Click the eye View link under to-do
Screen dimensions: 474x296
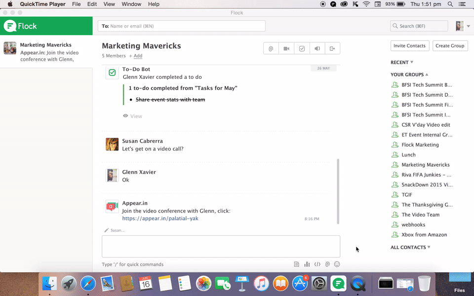tap(132, 116)
